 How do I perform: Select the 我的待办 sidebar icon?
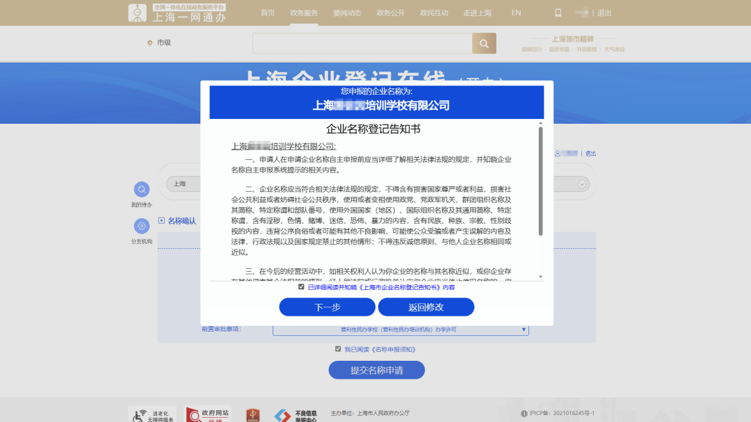[x=143, y=188]
